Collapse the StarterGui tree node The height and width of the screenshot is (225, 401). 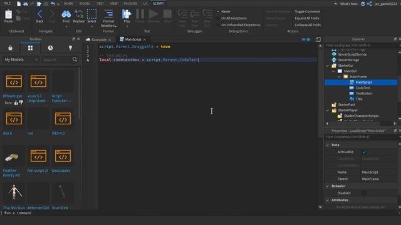tap(328, 66)
